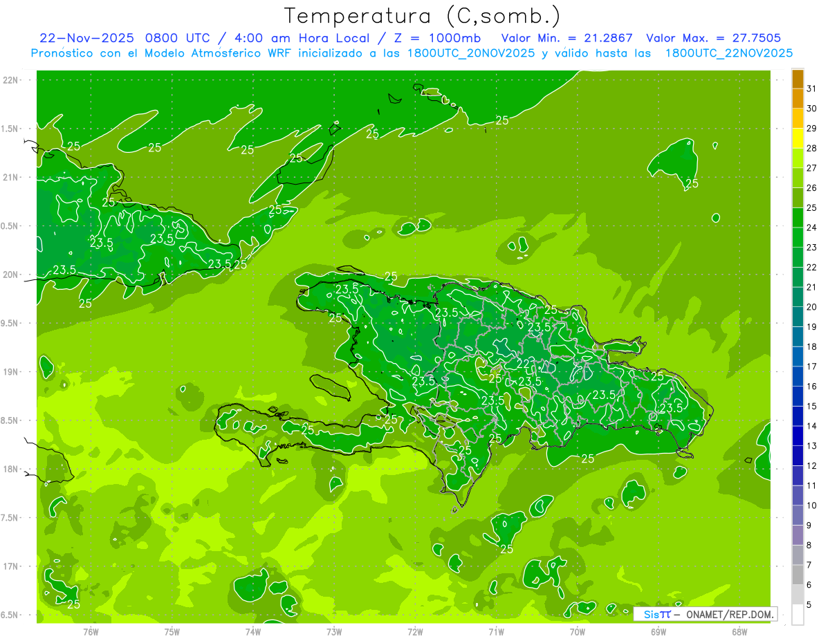Click the "Valor Min. = 21.2867" value
Screen dimensions: 830x641
566,38
